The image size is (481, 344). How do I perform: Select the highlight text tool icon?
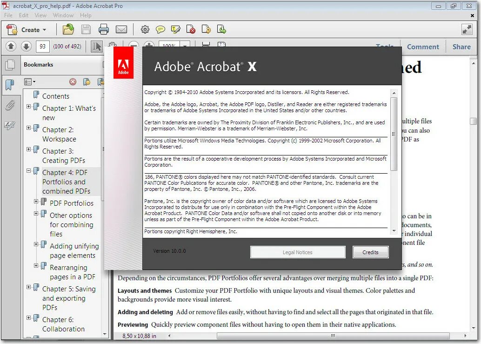[x=176, y=29]
